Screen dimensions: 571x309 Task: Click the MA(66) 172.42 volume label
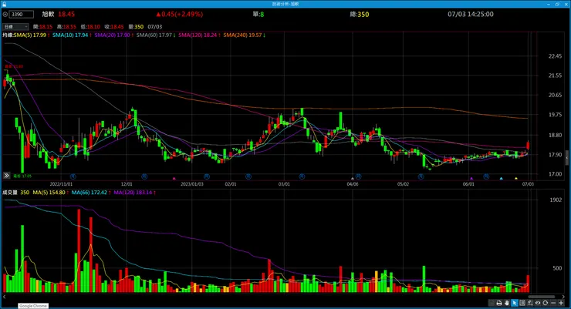click(x=91, y=193)
